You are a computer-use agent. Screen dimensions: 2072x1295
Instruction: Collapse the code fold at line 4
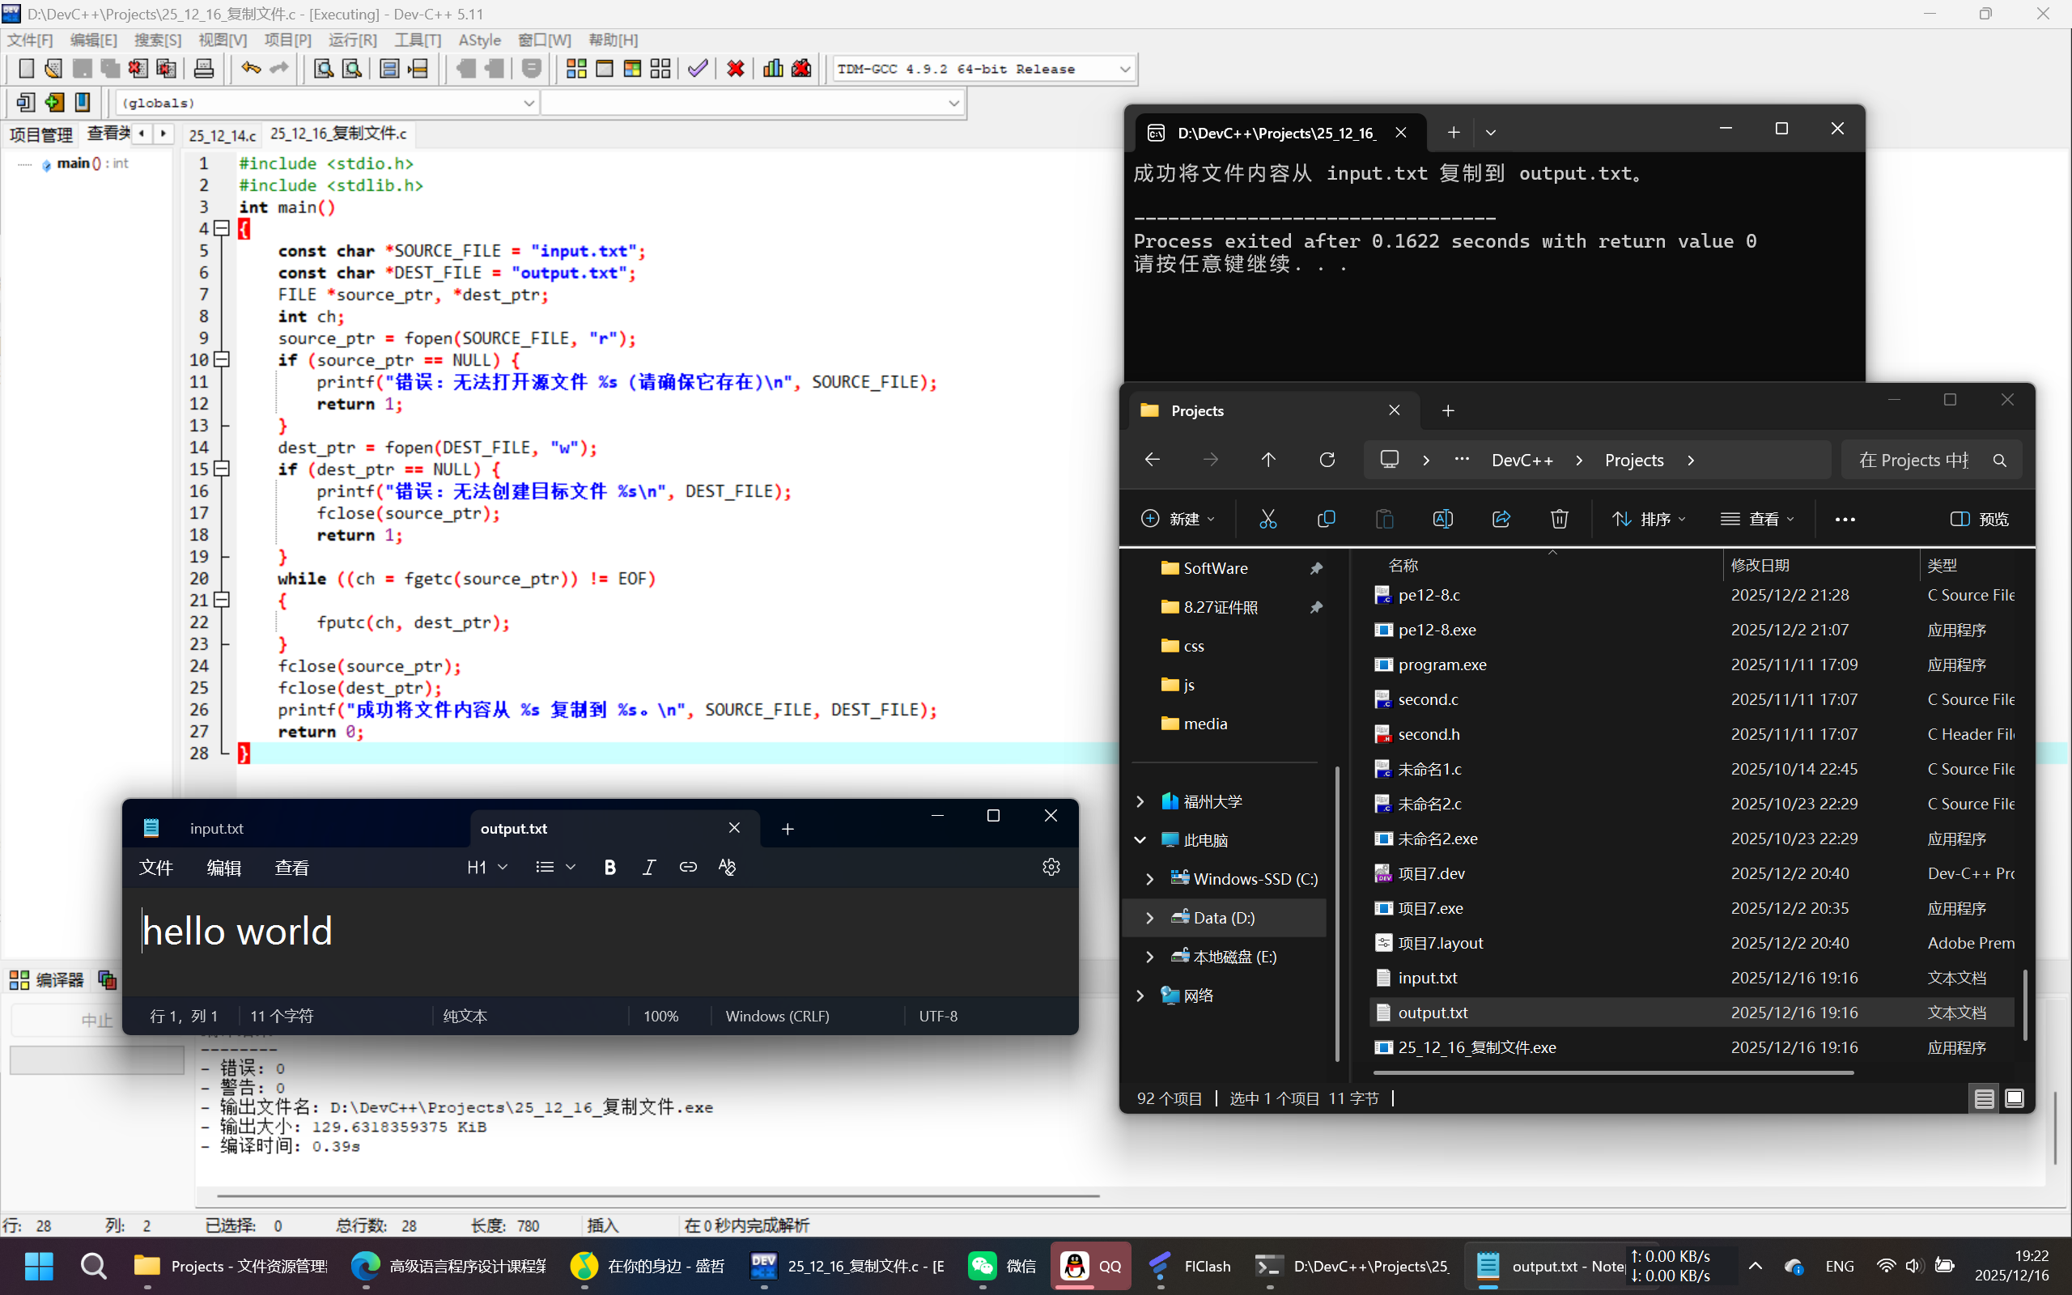click(x=222, y=227)
